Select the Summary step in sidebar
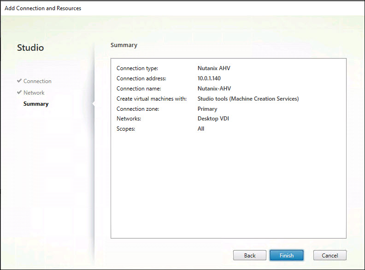Image resolution: width=365 pixels, height=270 pixels. pyautogui.click(x=36, y=104)
